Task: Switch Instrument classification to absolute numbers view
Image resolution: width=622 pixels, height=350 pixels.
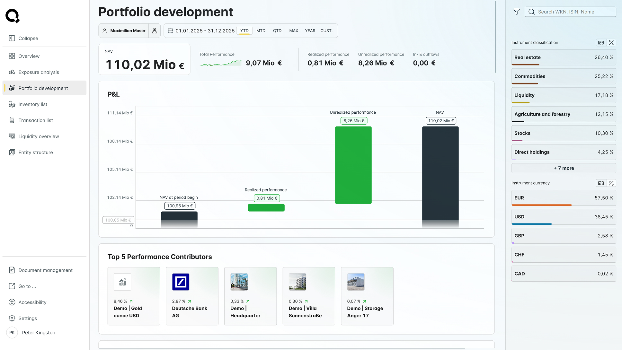Action: click(601, 43)
